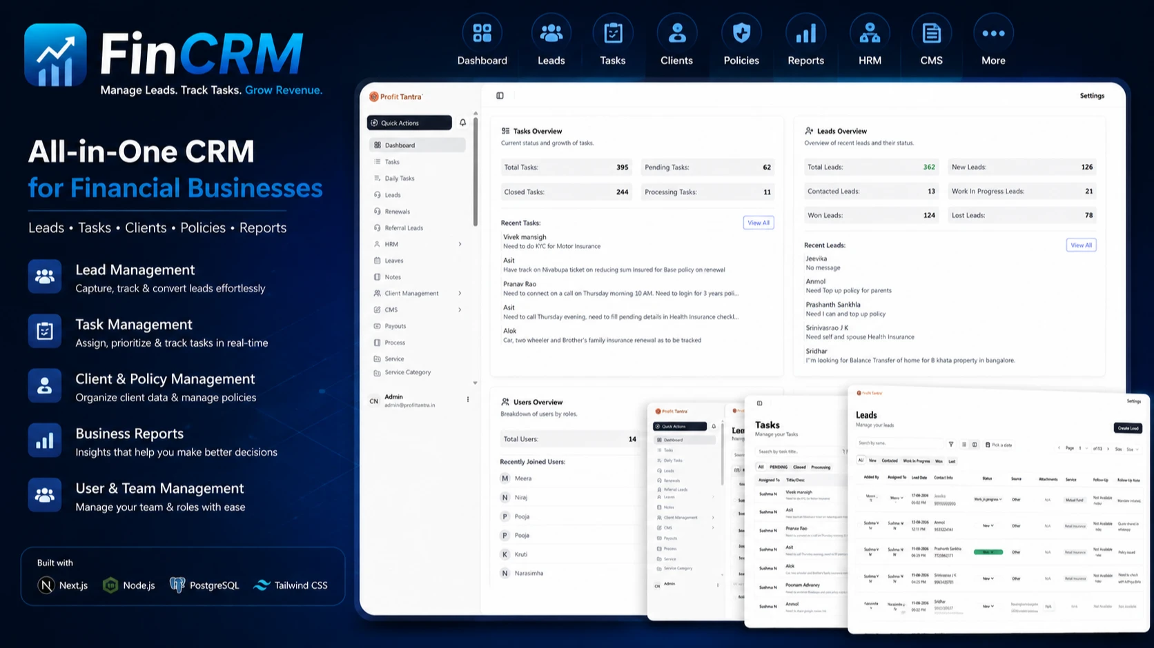
Task: Click the Lead Management feature icon
Action: pos(45,276)
